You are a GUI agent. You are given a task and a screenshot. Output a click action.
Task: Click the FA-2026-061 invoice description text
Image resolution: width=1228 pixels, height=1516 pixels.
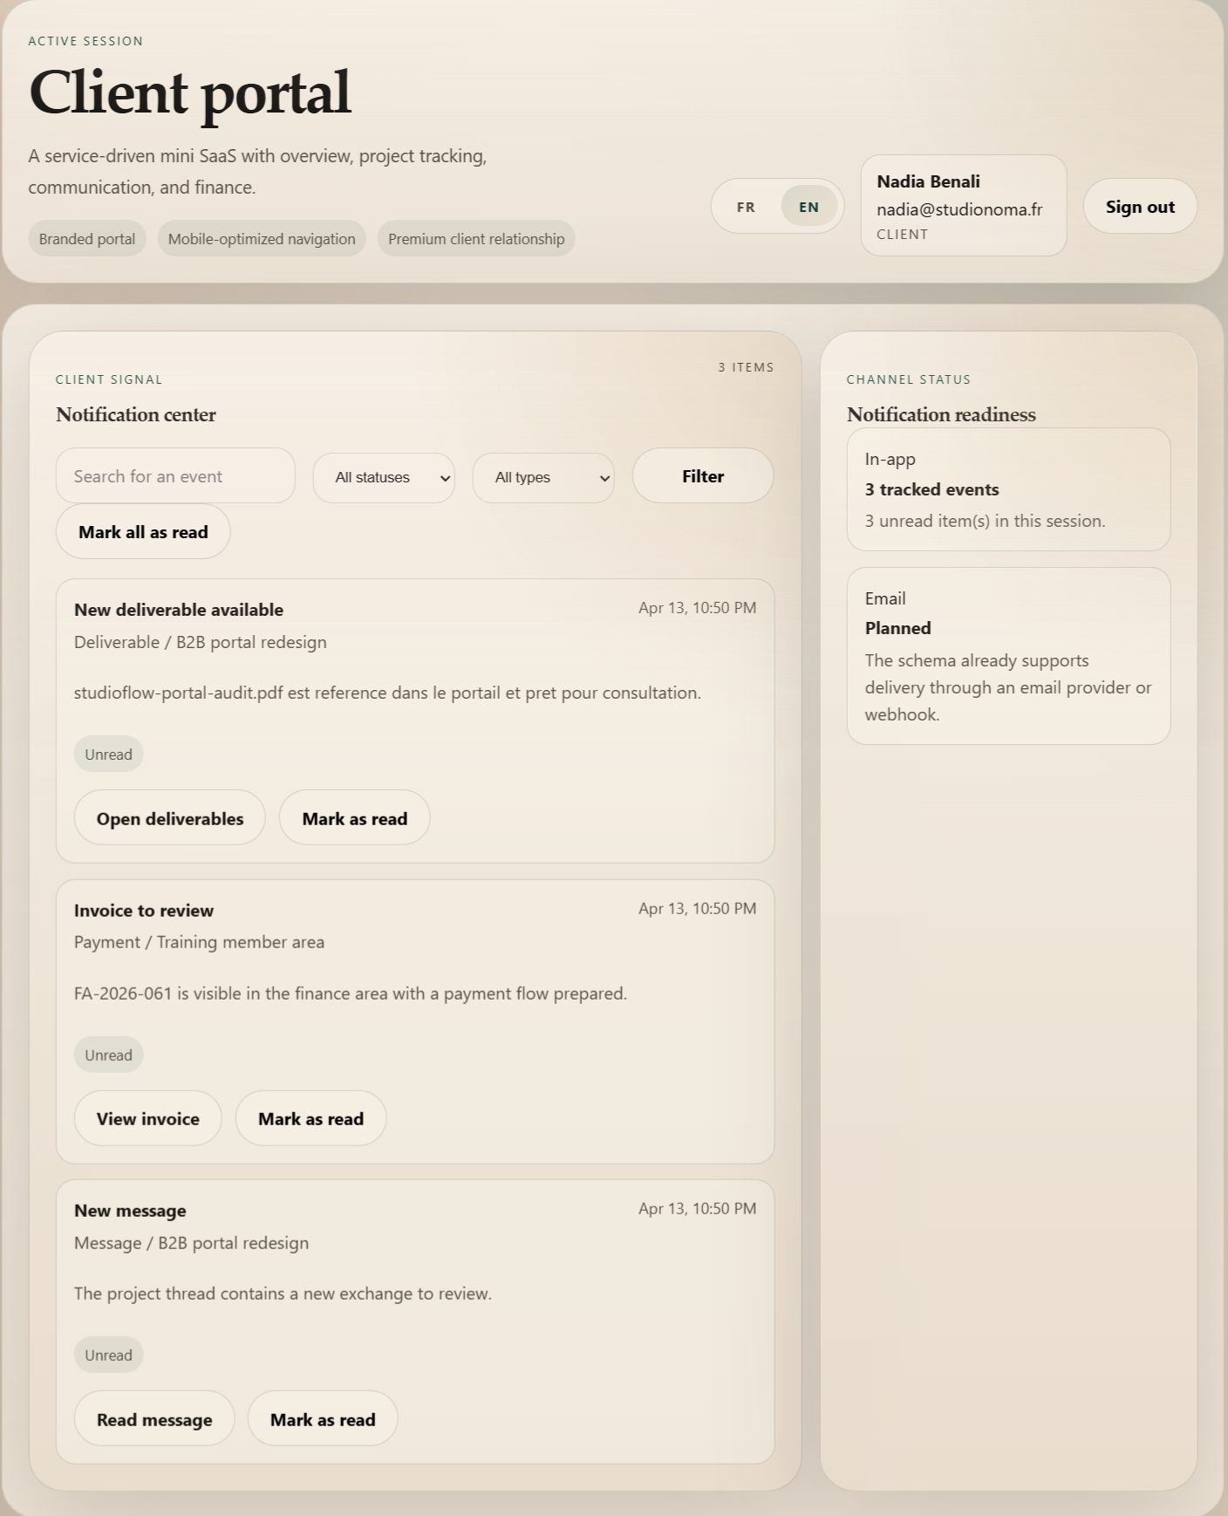click(351, 994)
